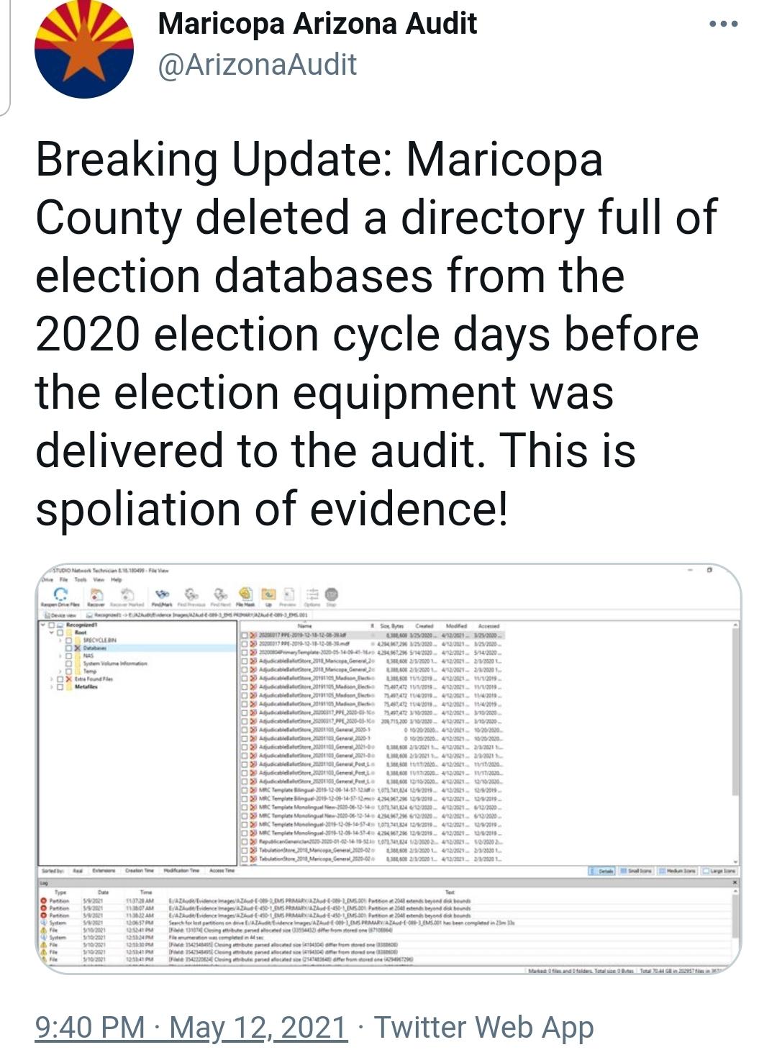
Task: Click the Find/Mark binoculars icon
Action: (x=163, y=594)
